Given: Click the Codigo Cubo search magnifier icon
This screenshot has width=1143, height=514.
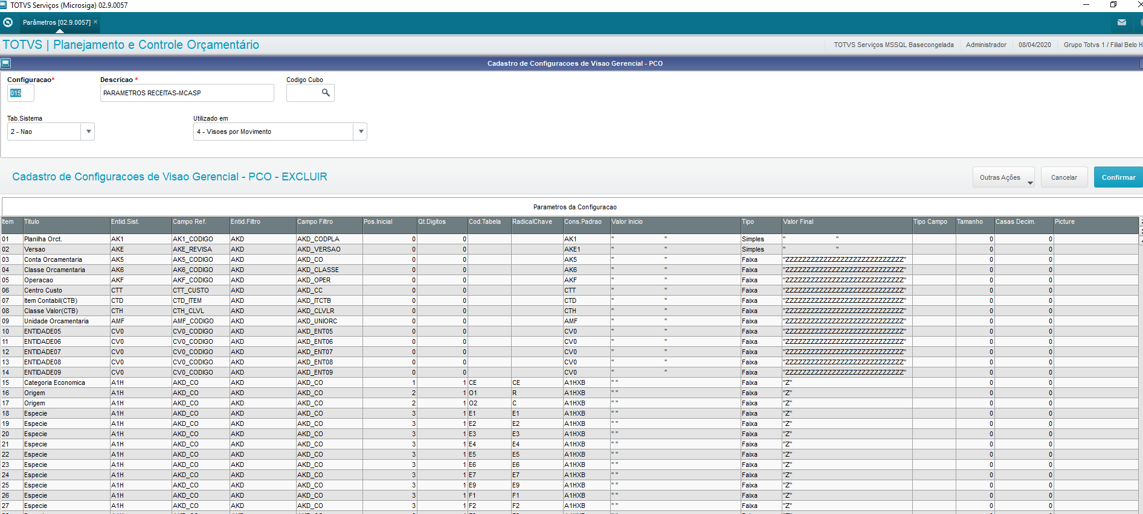Looking at the screenshot, I should (326, 93).
